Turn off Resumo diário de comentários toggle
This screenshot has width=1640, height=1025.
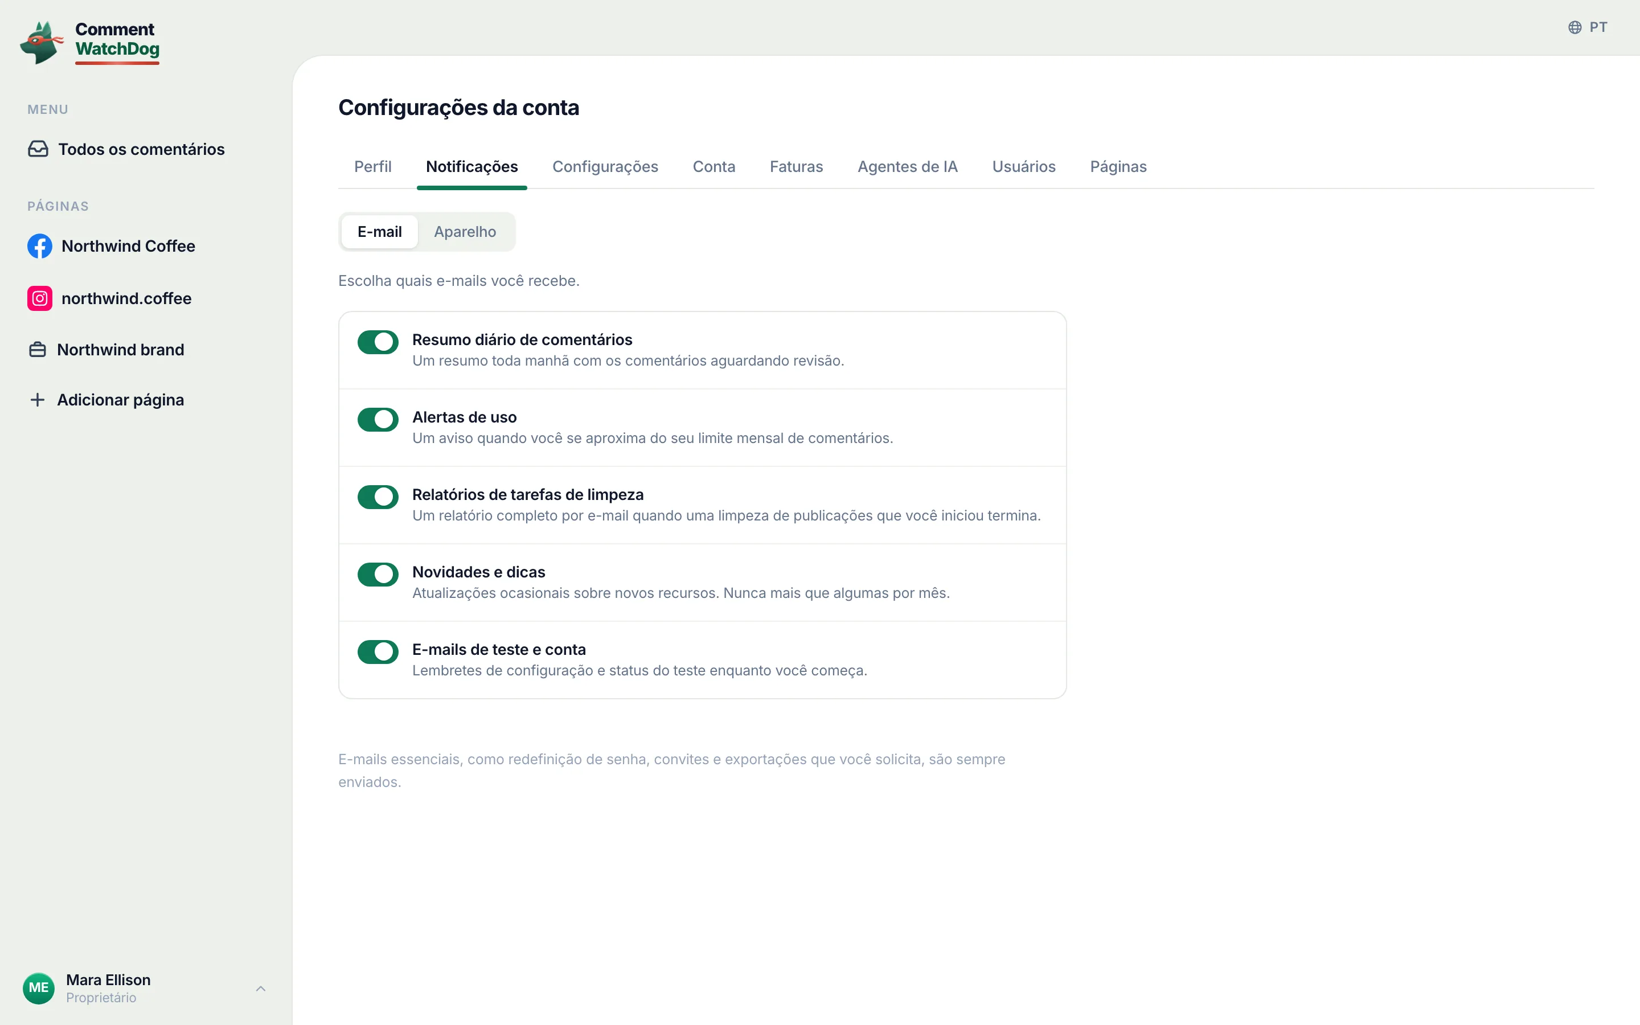click(378, 342)
